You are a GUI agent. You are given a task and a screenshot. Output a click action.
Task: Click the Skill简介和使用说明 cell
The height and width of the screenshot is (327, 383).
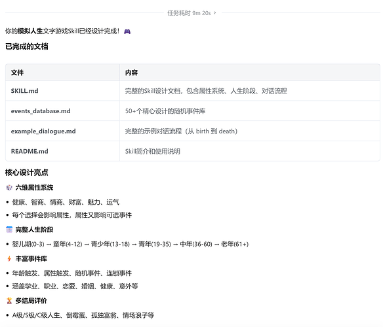(x=250, y=151)
